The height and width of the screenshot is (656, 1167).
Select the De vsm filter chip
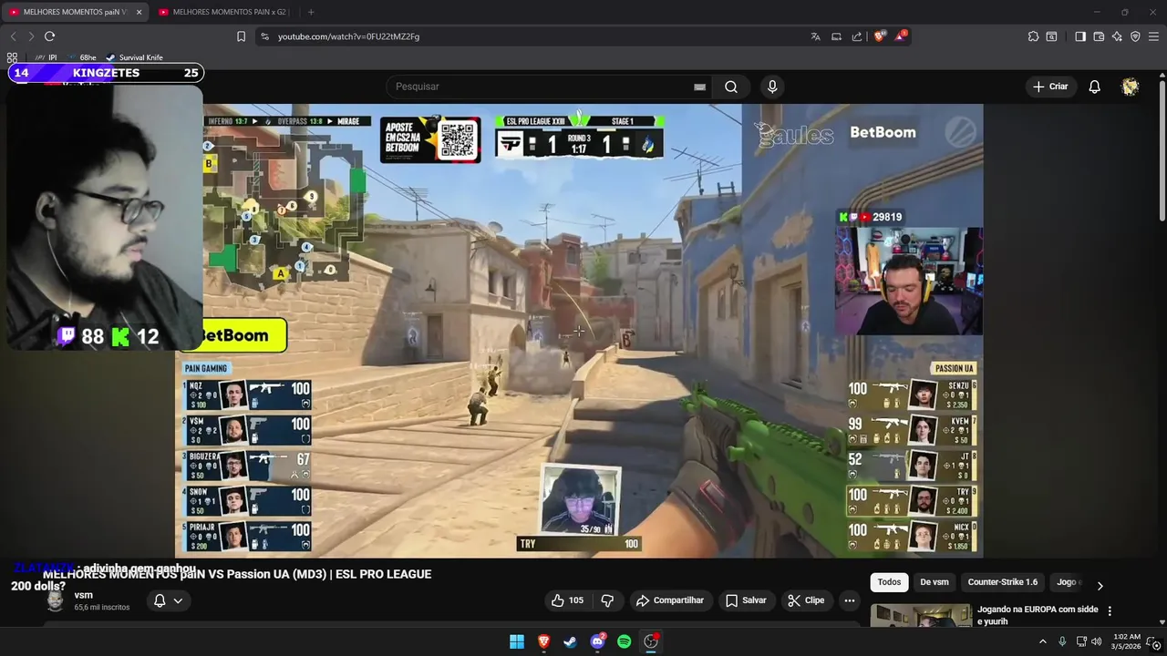(x=935, y=582)
